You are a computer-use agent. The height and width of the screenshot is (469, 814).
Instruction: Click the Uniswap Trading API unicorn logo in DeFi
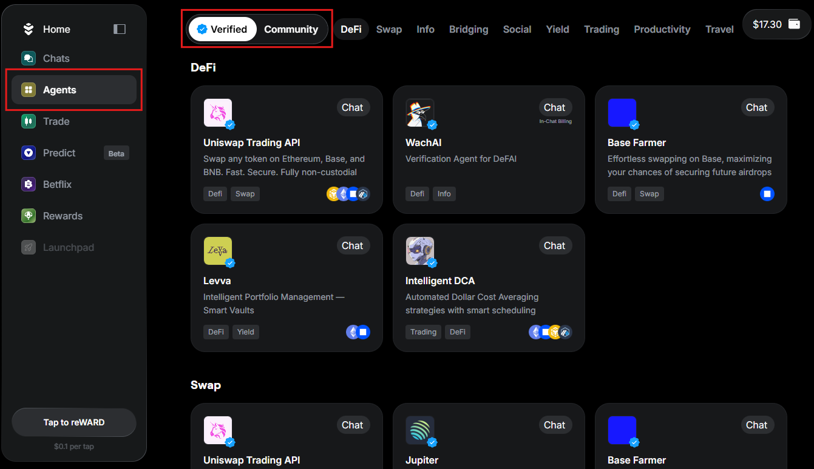(x=217, y=113)
